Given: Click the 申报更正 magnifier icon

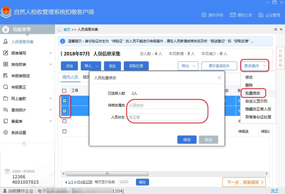Looking at the screenshot, I should (x=6, y=87).
